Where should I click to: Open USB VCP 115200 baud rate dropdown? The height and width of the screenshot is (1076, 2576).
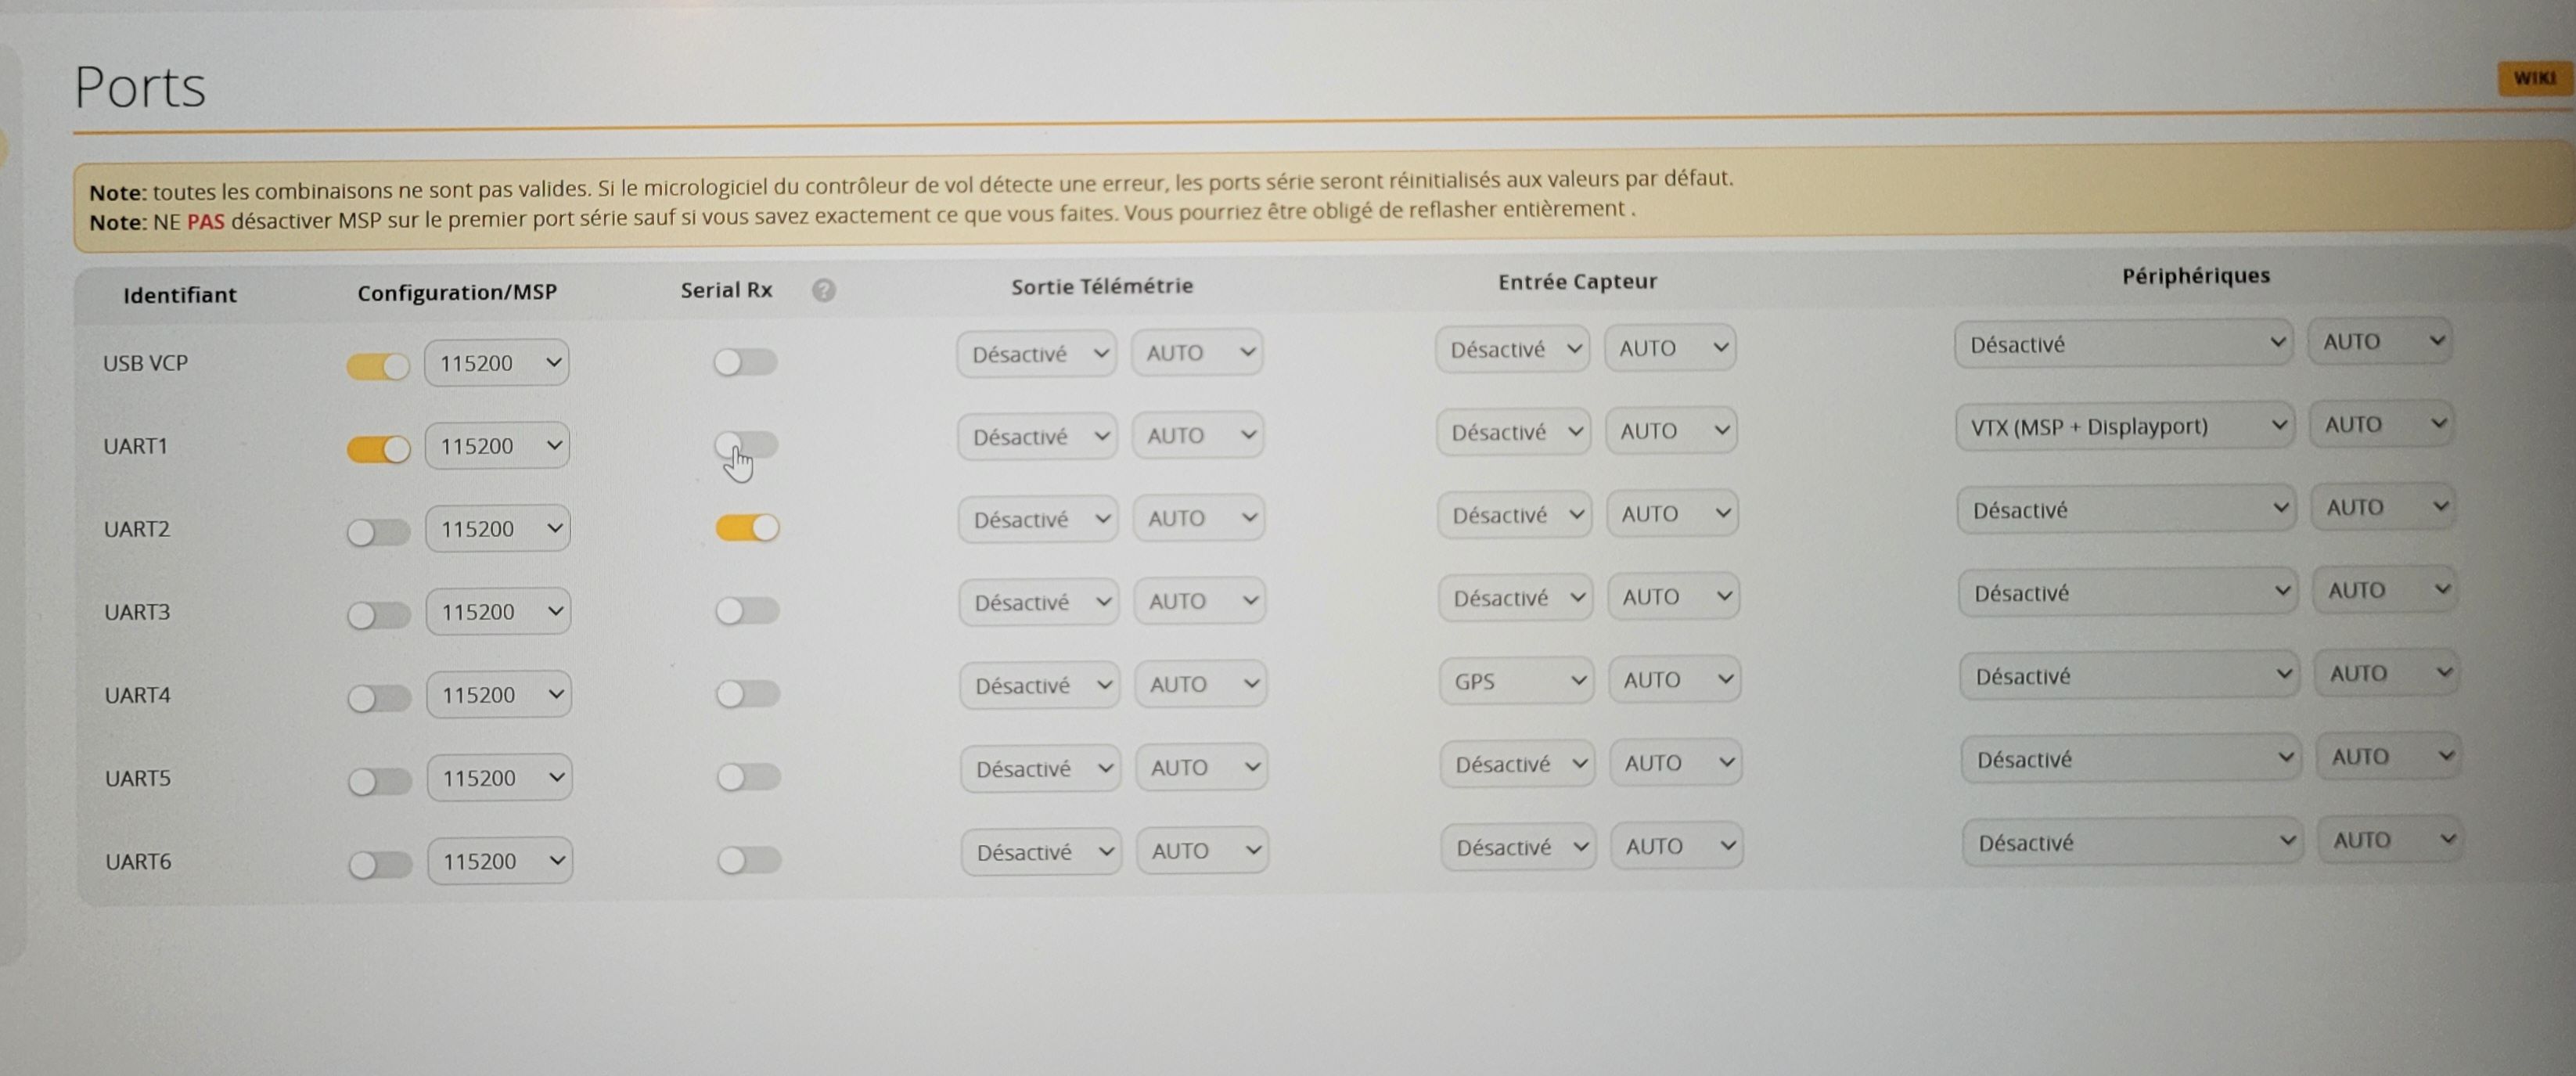click(x=497, y=363)
